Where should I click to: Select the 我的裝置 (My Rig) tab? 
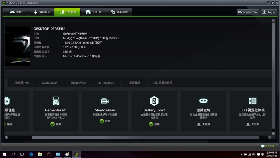pos(67,12)
